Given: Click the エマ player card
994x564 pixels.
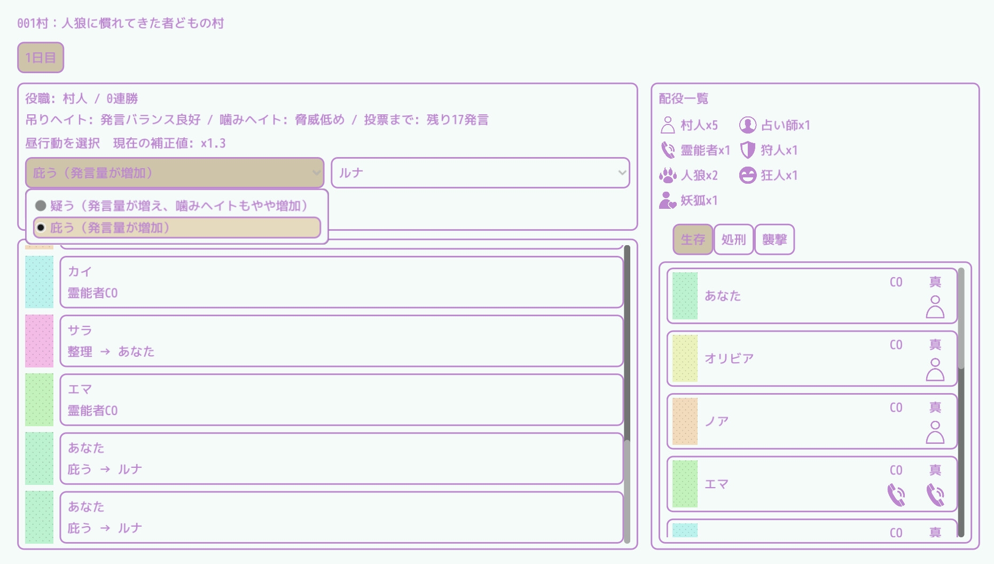Looking at the screenshot, I should tap(812, 484).
